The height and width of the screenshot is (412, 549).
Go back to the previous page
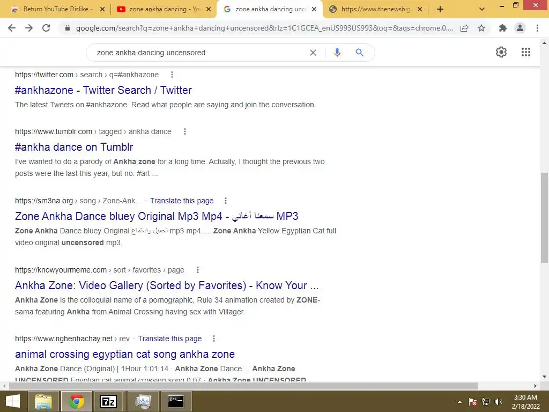12,28
